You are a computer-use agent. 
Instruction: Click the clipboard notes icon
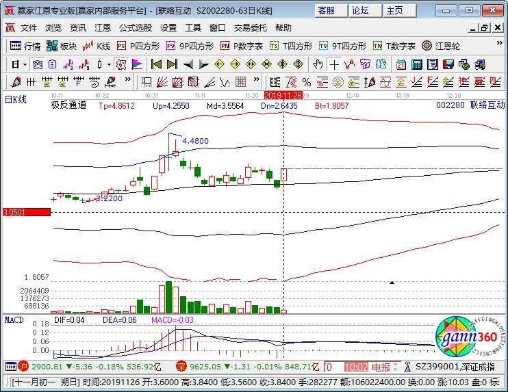[x=53, y=65]
